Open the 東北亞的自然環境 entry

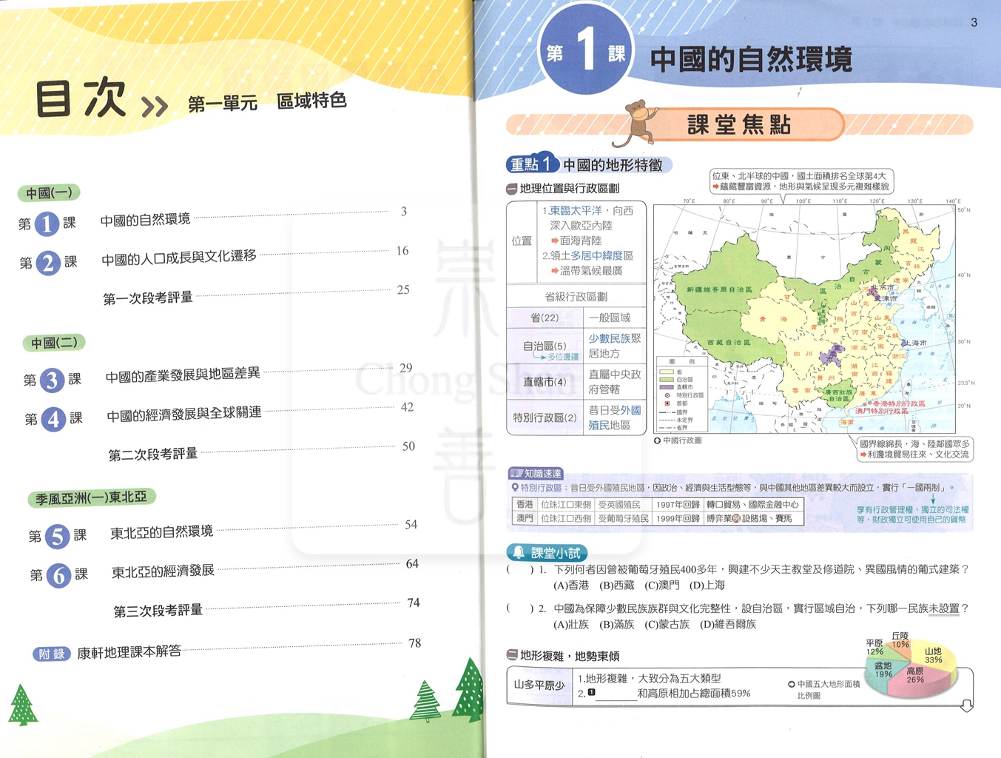161,532
